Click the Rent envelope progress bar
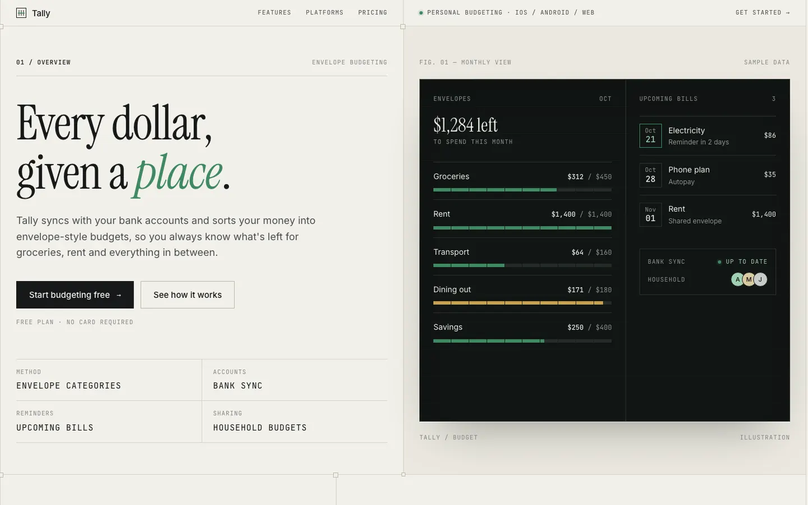 (x=522, y=228)
